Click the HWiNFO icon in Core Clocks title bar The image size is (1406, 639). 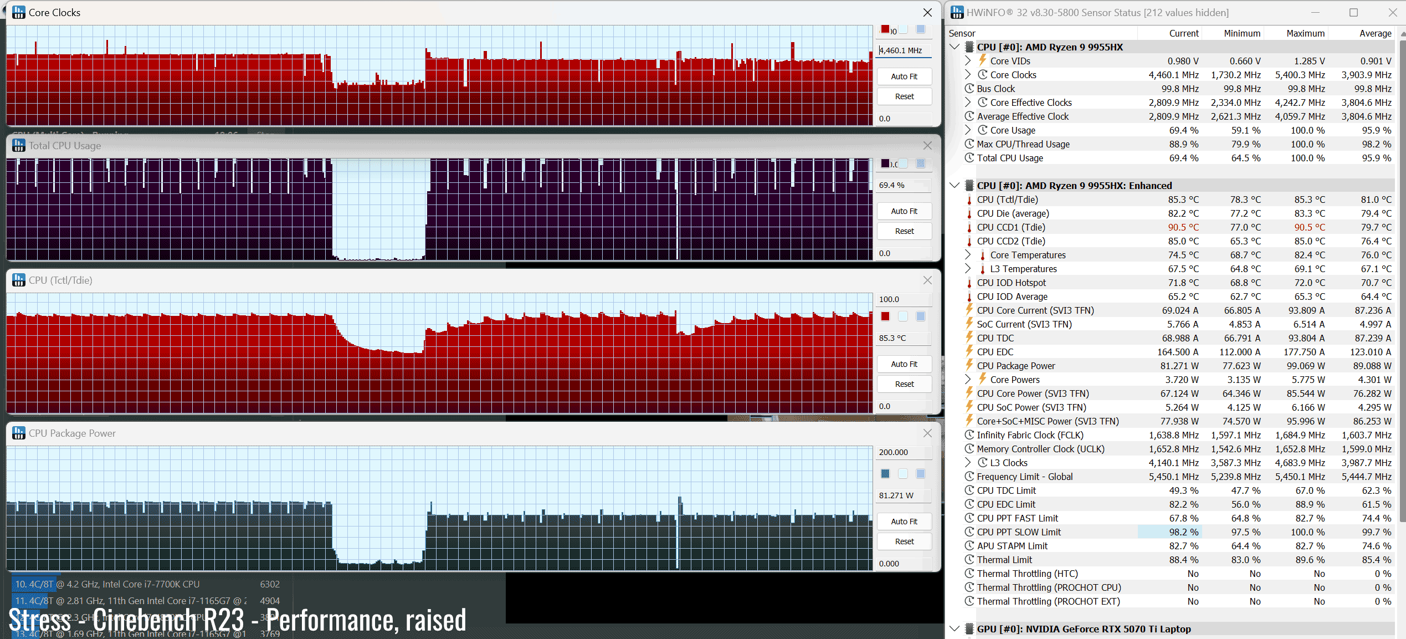pyautogui.click(x=19, y=12)
